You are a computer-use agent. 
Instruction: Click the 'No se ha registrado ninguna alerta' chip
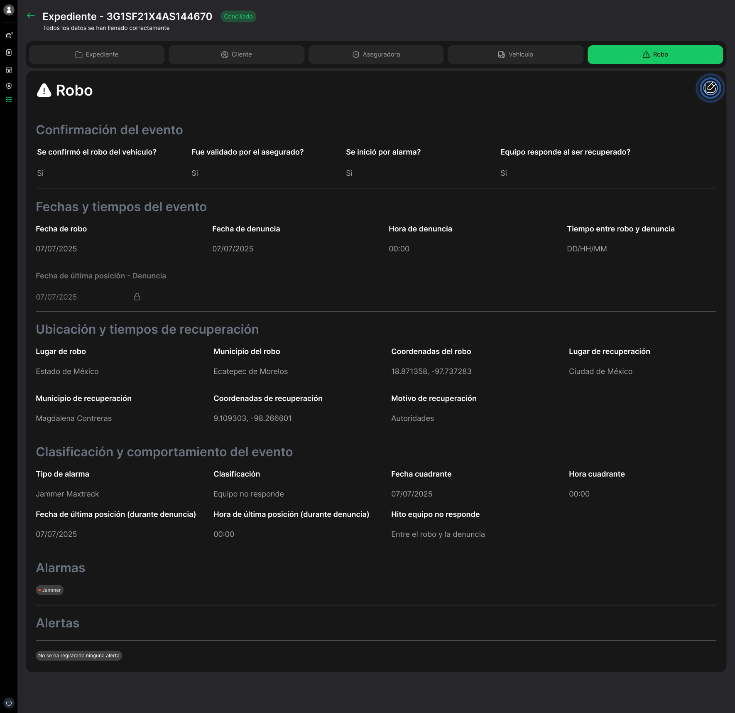tap(79, 656)
